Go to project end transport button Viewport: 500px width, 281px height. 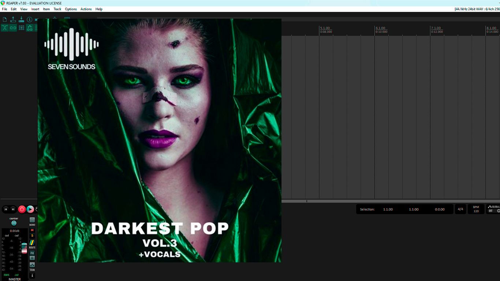click(x=13, y=209)
